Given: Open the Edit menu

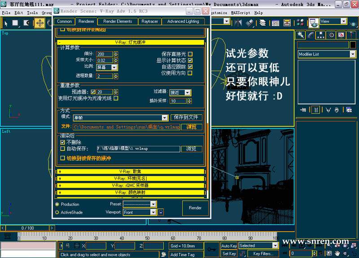Looking at the screenshot, I should (x=19, y=13).
